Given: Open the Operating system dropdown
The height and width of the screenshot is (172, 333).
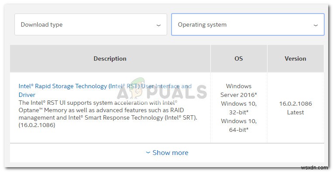Looking at the screenshot, I should tap(248, 24).
